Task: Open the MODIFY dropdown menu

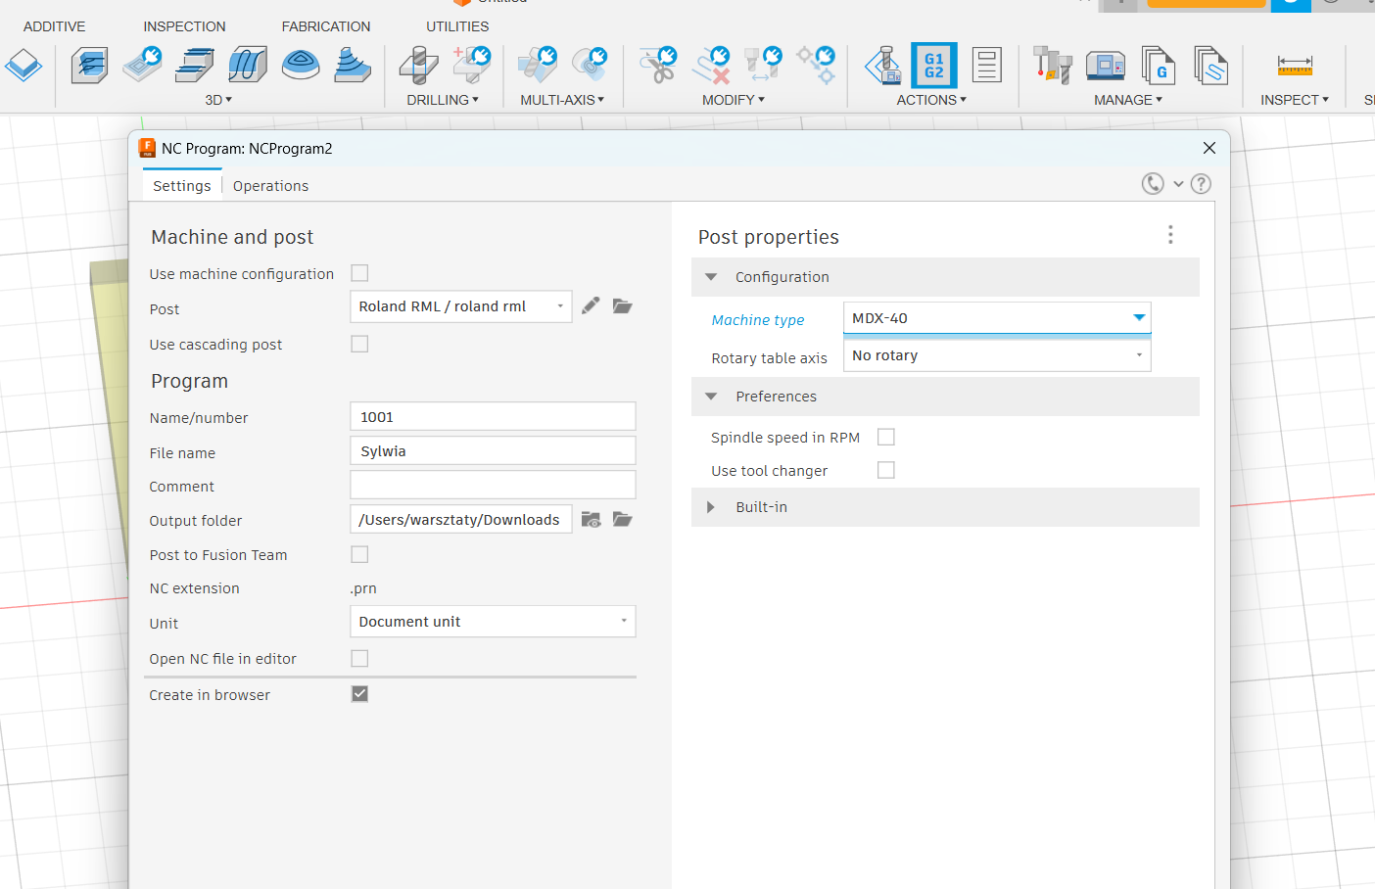Action: (x=734, y=100)
